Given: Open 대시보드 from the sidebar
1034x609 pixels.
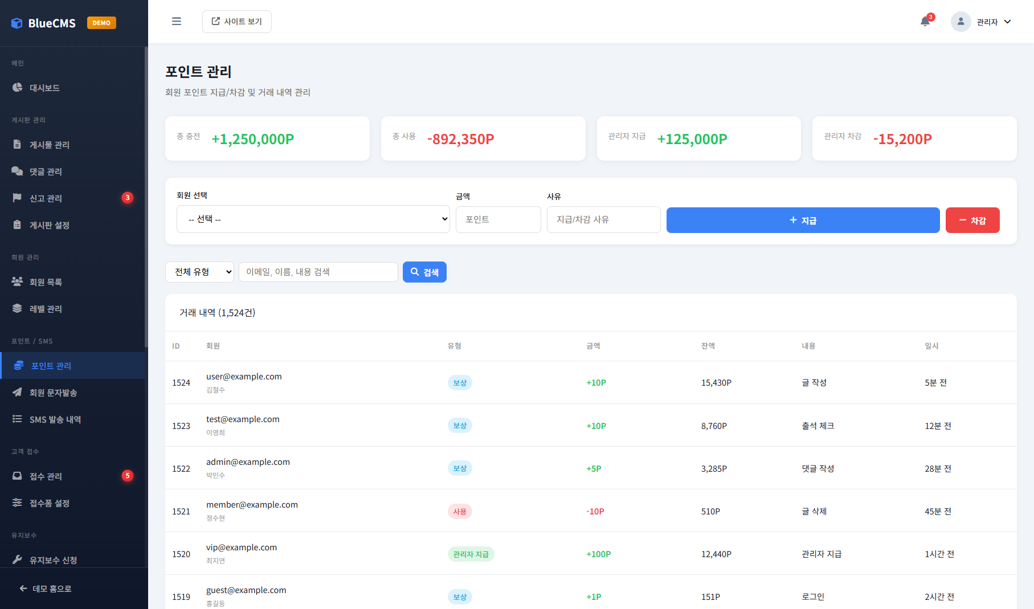Looking at the screenshot, I should pyautogui.click(x=44, y=88).
